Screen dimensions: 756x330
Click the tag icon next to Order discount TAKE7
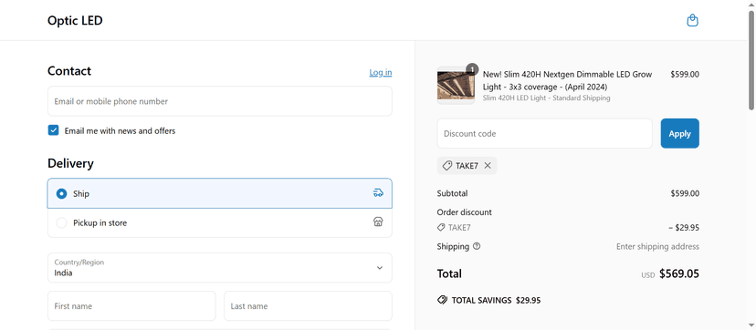point(441,228)
